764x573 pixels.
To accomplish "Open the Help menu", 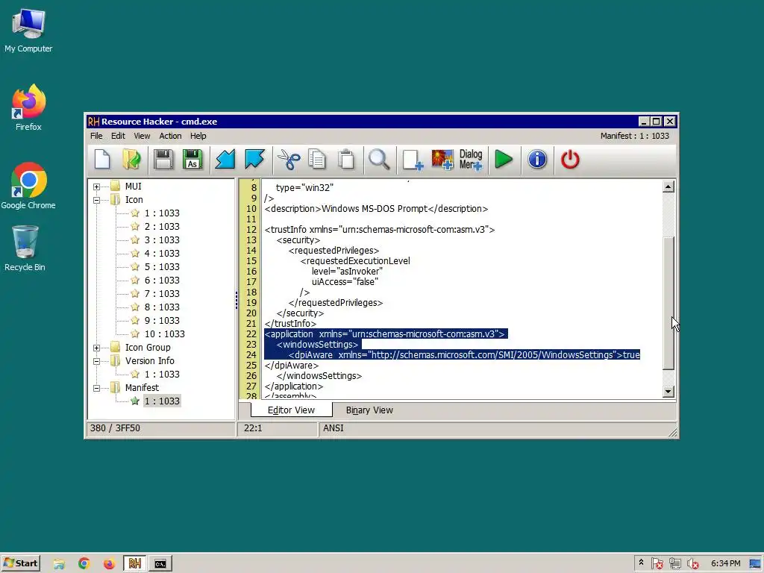I will 198,136.
